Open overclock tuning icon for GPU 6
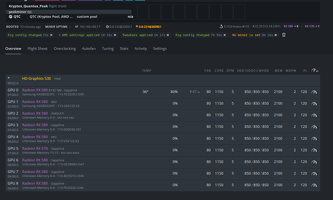This screenshot has height=200, width=333. point(314,162)
